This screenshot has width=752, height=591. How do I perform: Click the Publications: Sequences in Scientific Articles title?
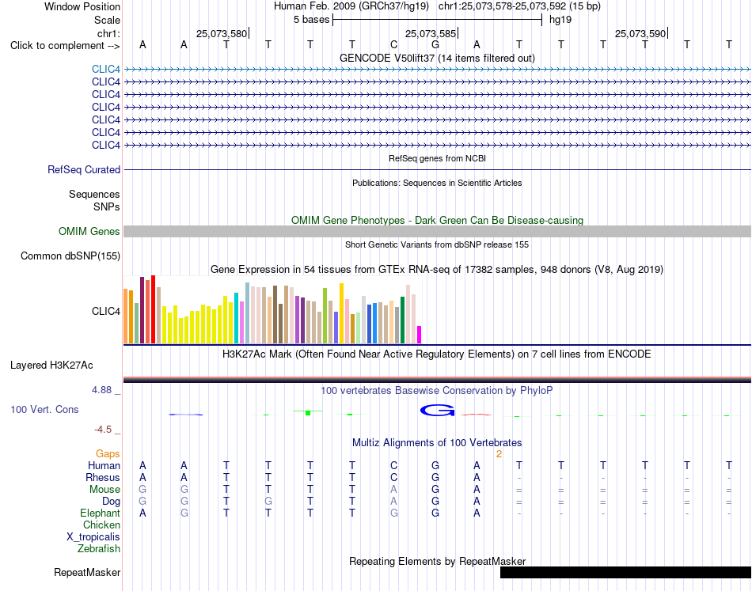click(x=437, y=183)
